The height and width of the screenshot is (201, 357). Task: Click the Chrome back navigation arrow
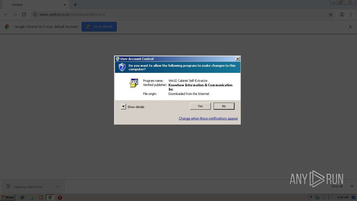pos(6,15)
